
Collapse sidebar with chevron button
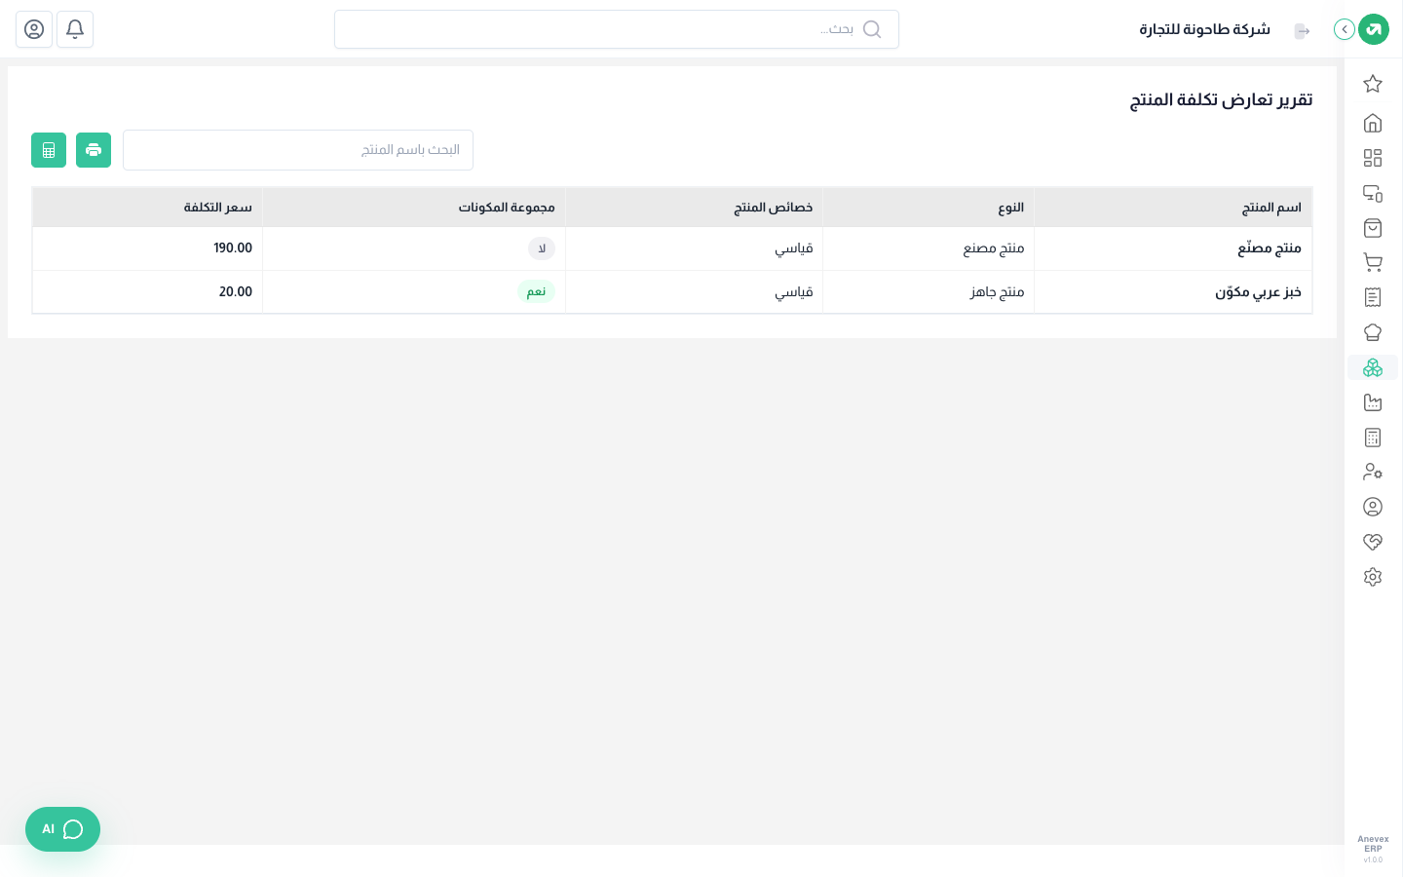click(1345, 29)
